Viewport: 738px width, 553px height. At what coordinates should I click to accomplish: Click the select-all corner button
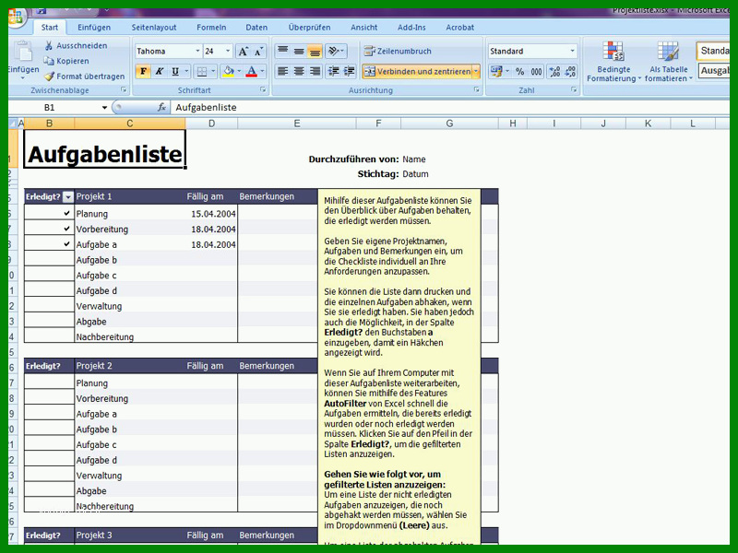point(13,124)
